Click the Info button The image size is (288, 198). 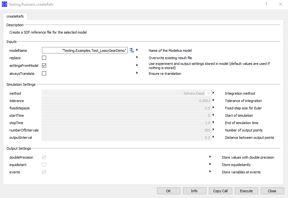pos(194,191)
